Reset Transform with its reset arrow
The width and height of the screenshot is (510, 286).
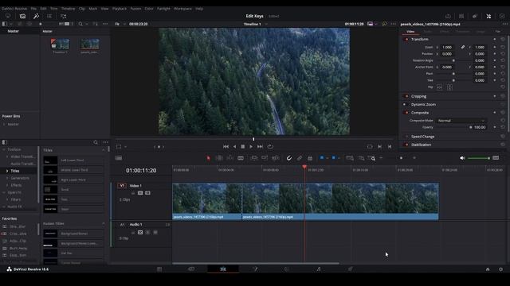[503, 39]
